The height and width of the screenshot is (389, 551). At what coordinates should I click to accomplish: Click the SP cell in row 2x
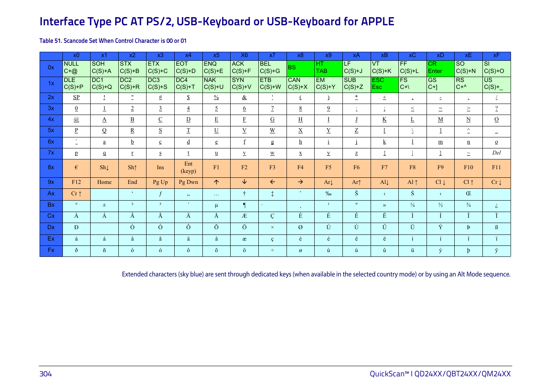pyautogui.click(x=76, y=98)
